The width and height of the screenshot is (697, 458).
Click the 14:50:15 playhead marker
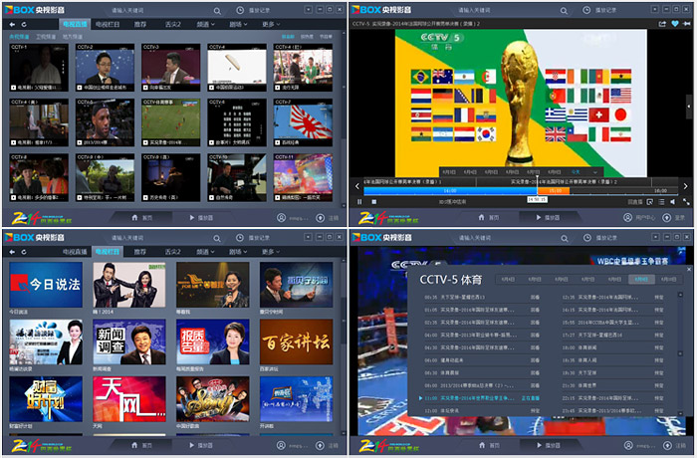[x=537, y=200]
